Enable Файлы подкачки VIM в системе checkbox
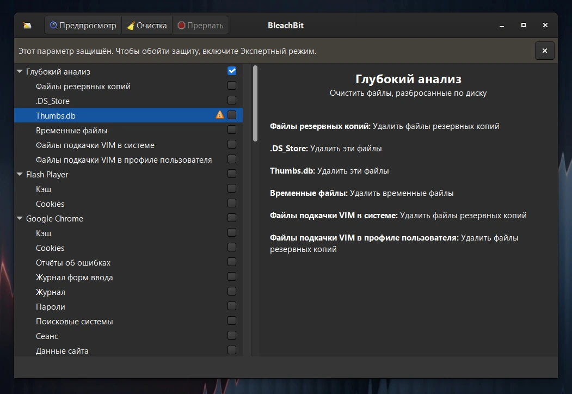The width and height of the screenshot is (572, 394). point(232,144)
